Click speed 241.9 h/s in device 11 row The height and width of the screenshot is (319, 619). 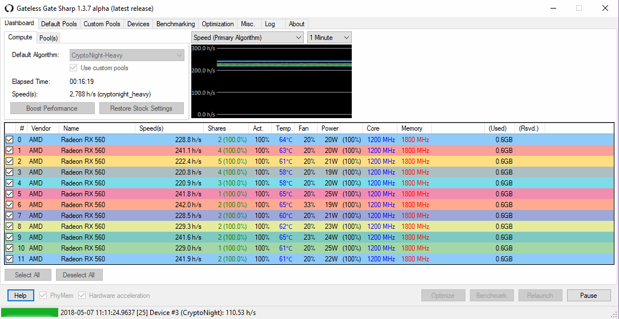coord(188,259)
